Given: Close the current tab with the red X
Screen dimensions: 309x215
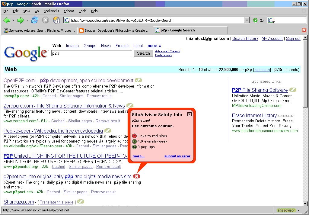Looking at the screenshot, I should coord(304,30).
